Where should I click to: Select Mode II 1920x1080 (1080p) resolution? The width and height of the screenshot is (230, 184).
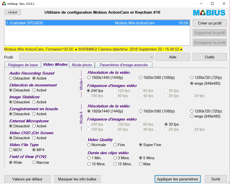157,111
